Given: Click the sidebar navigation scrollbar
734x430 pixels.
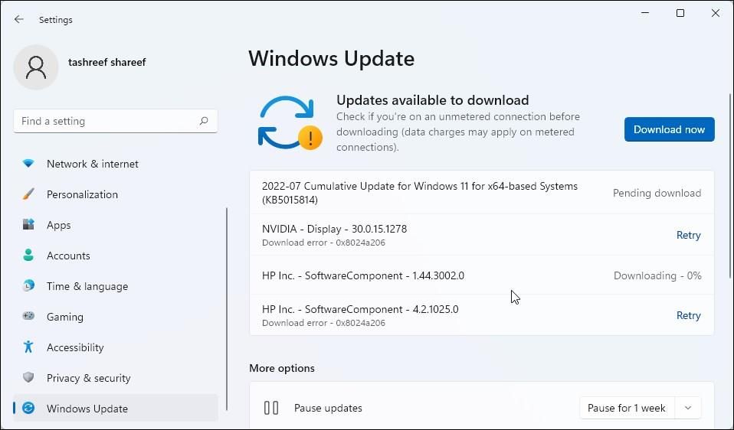Looking at the screenshot, I should [x=227, y=308].
